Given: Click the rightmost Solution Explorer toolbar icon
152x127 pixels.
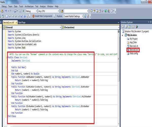Looking at the screenshot, I should pos(137,27).
